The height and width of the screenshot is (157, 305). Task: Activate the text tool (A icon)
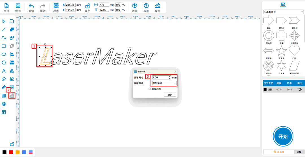pyautogui.click(x=4, y=71)
